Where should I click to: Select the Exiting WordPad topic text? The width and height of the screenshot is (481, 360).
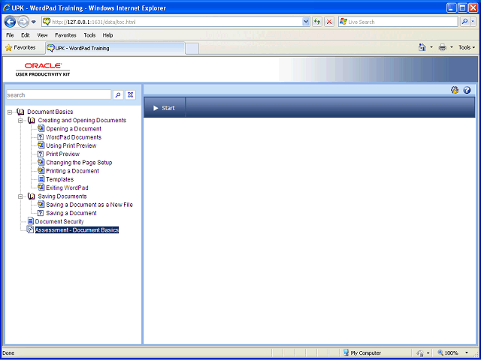(67, 187)
